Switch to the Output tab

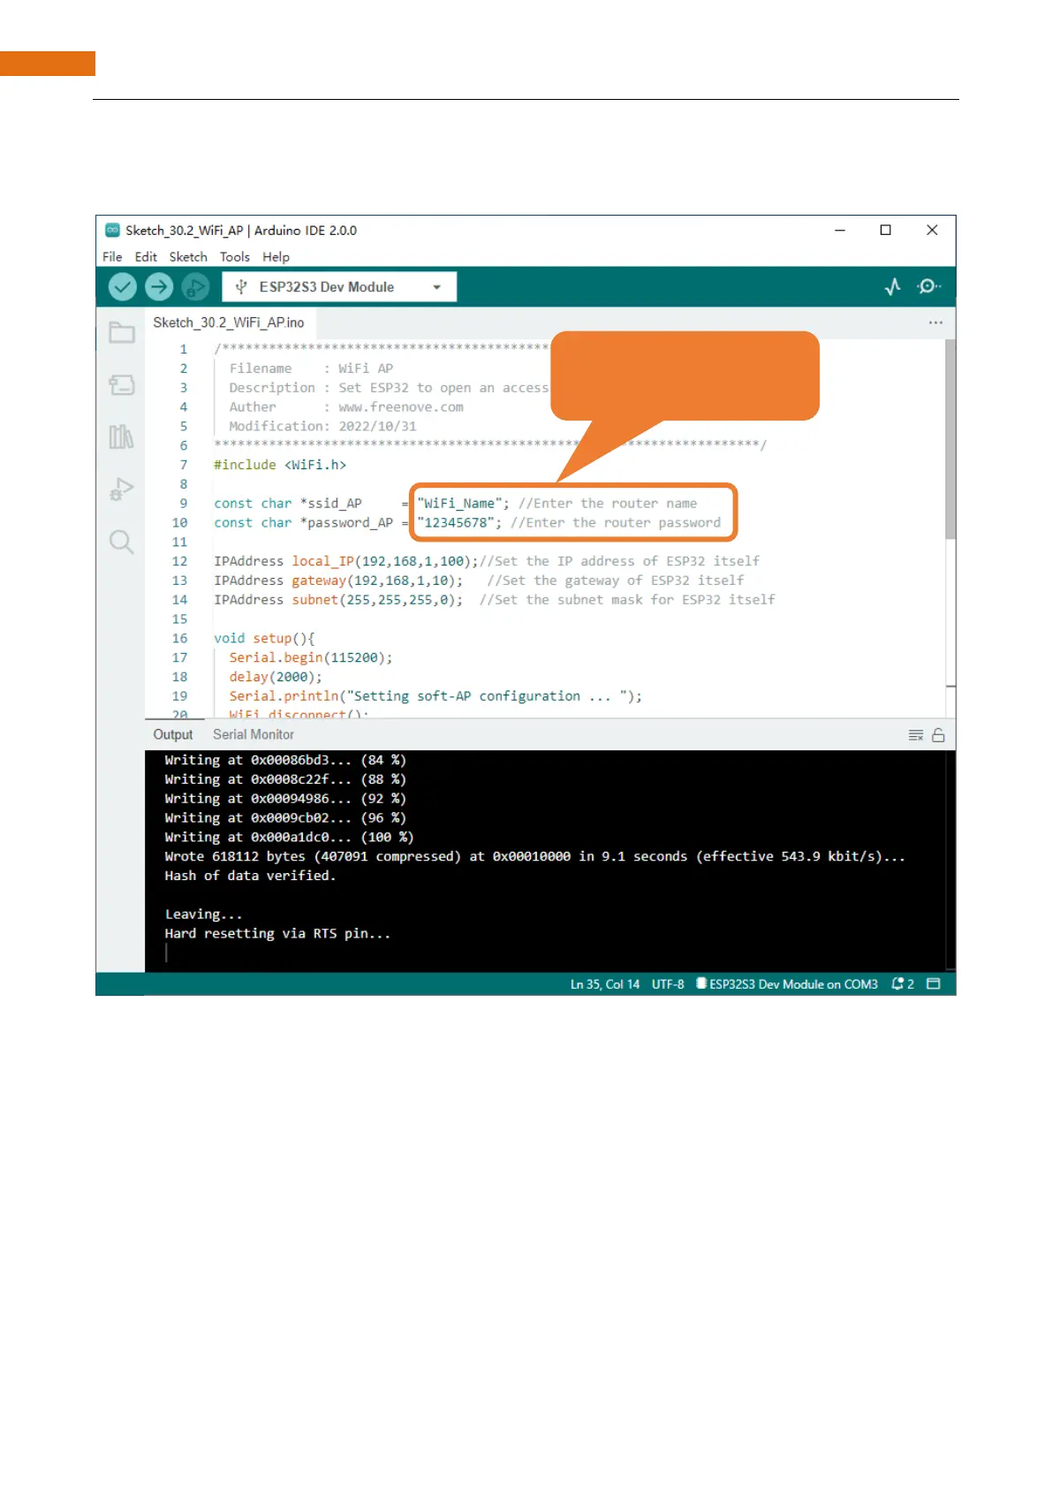pyautogui.click(x=173, y=734)
